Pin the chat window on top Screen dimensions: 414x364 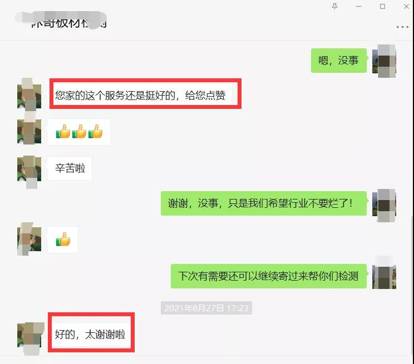pyautogui.click(x=334, y=6)
